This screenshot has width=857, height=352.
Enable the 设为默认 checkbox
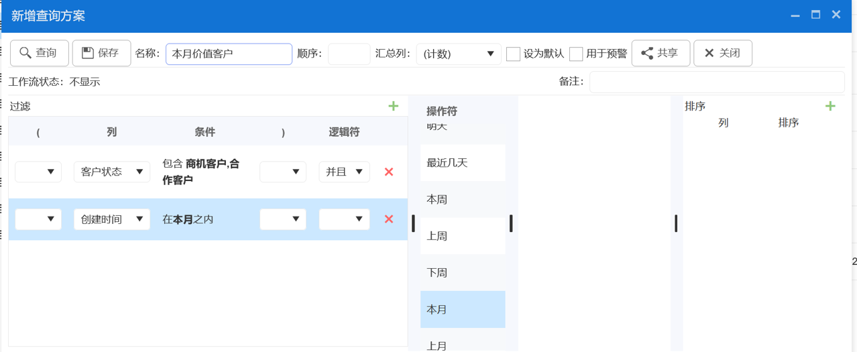(x=513, y=54)
